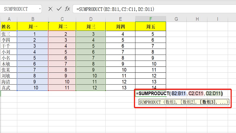
Task: Click the Name Box showing SUMPRODUCT
Action: (18, 9)
